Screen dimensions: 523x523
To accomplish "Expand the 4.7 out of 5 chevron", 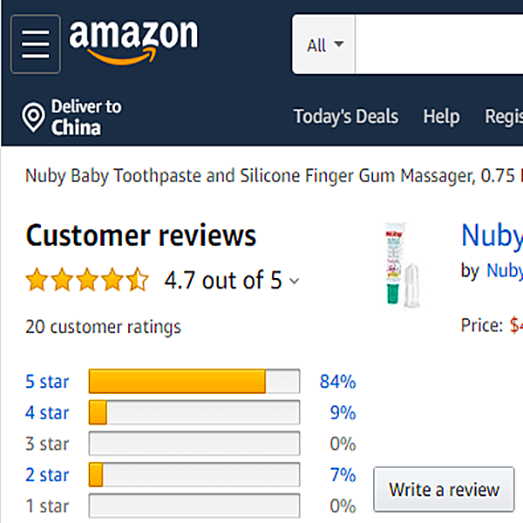I will click(294, 282).
